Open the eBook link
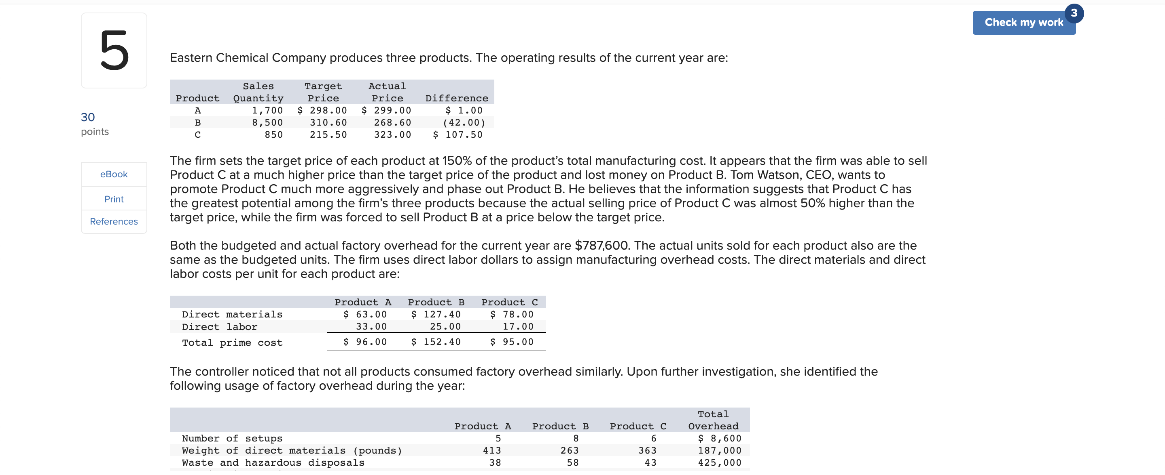 coord(114,174)
